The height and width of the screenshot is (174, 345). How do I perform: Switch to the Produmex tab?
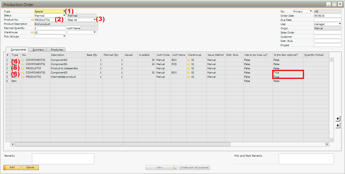point(56,49)
